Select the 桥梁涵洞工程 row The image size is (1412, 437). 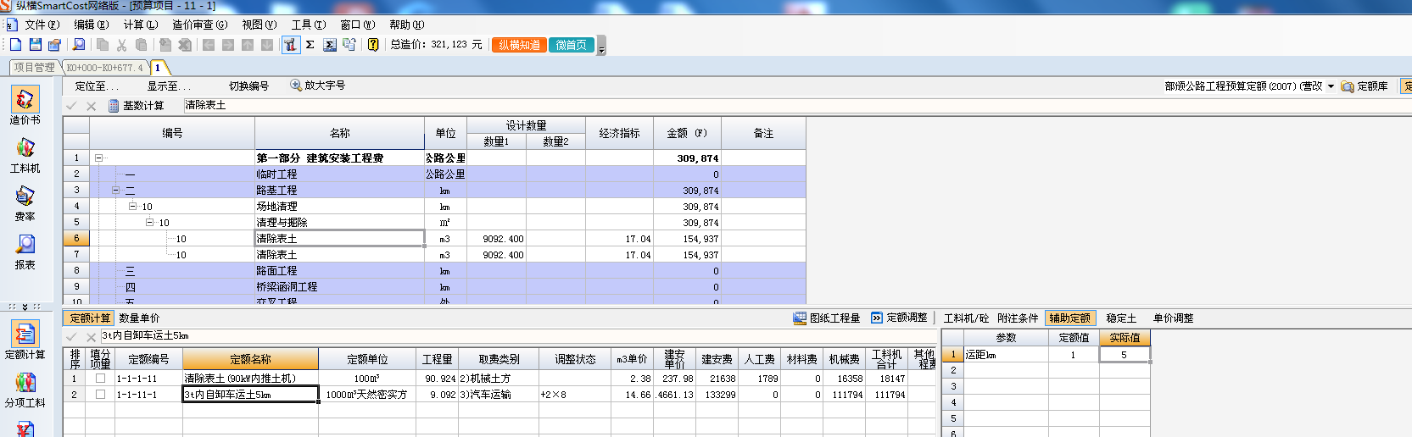tap(434, 287)
